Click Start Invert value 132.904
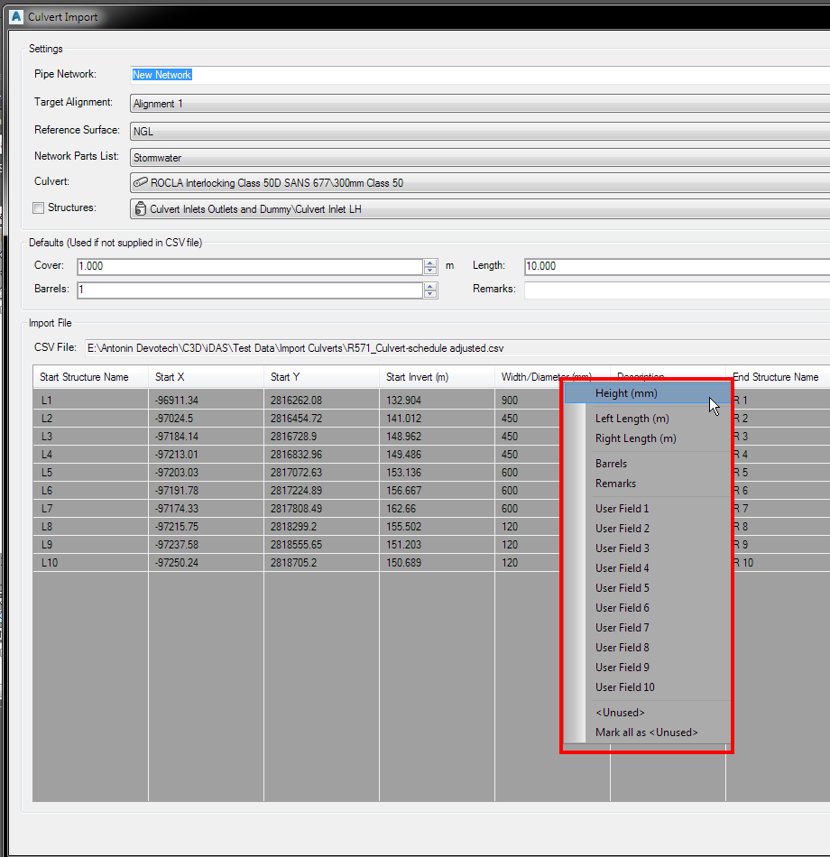The width and height of the screenshot is (830, 857). pyautogui.click(x=437, y=400)
